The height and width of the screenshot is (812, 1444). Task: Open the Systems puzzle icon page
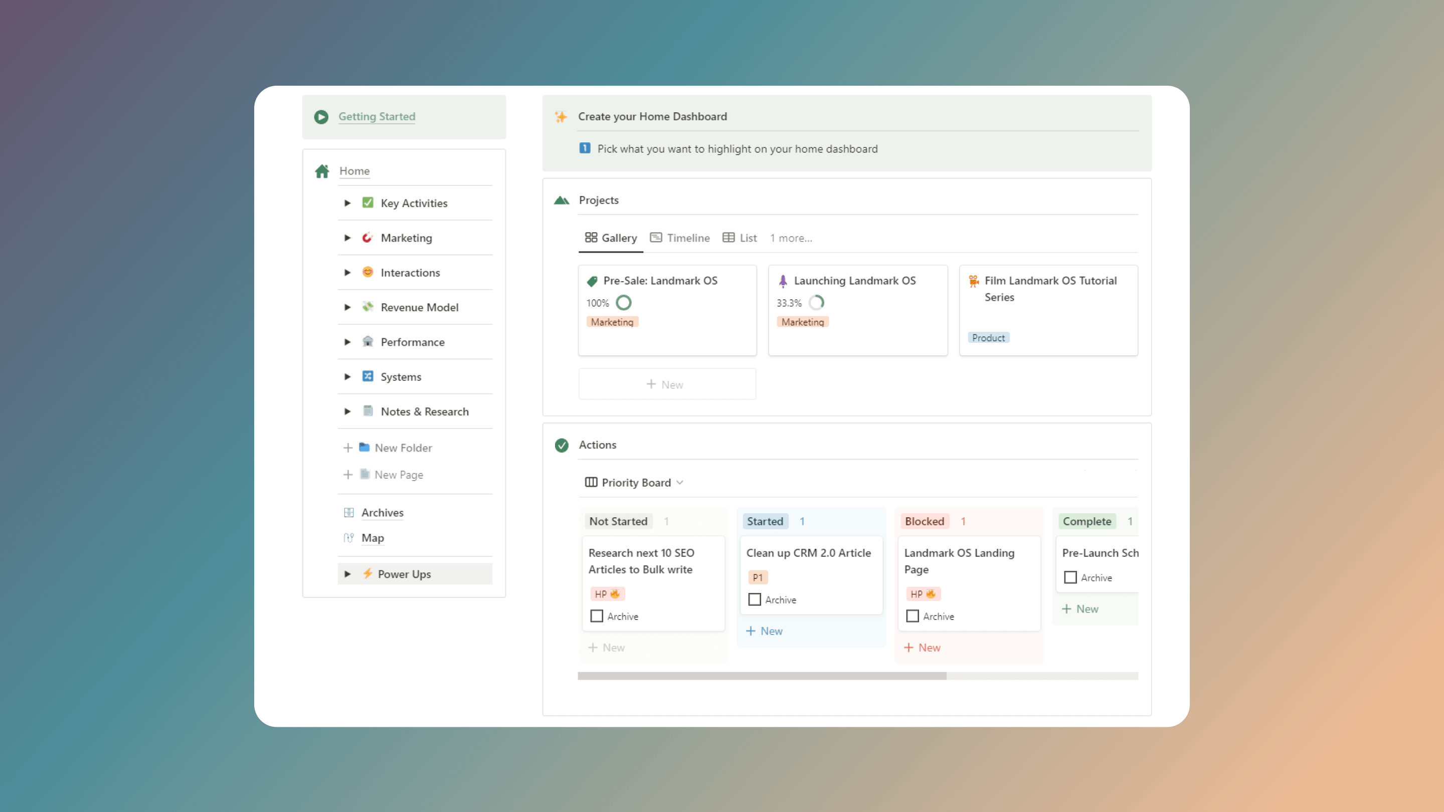(368, 376)
